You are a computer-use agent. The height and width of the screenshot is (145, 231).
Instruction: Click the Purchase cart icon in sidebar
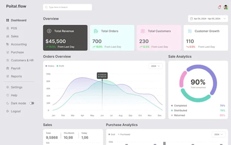(8, 52)
